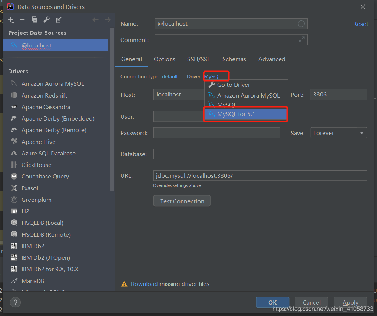Click the Apply button
377x316 pixels.
click(x=350, y=302)
